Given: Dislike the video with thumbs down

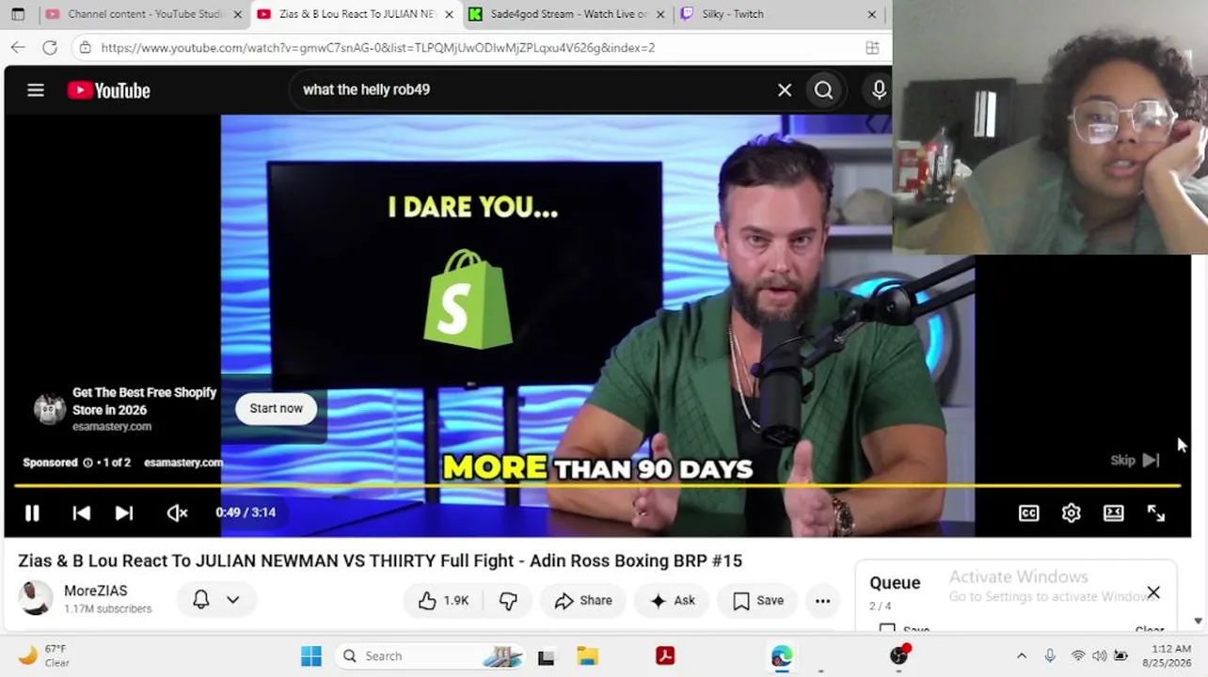Looking at the screenshot, I should [x=508, y=601].
